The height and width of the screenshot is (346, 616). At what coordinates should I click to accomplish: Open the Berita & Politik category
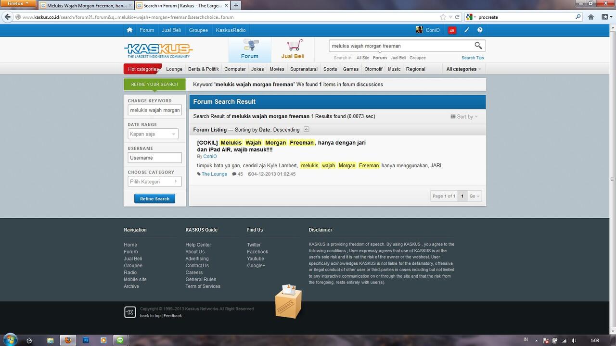point(204,69)
